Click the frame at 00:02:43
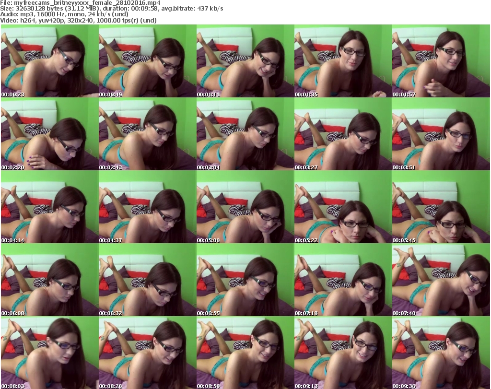 [x=148, y=134]
